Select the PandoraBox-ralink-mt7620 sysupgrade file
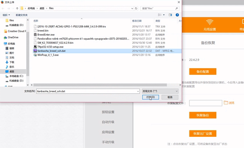Screen dimensions: 244x148 click(83, 39)
